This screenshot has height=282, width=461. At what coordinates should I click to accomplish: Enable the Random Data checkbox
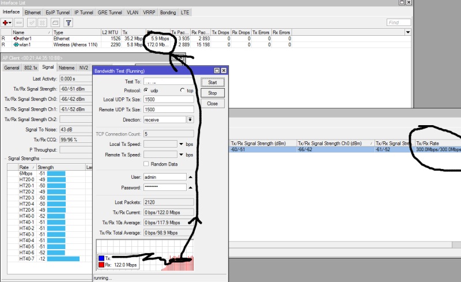point(146,164)
